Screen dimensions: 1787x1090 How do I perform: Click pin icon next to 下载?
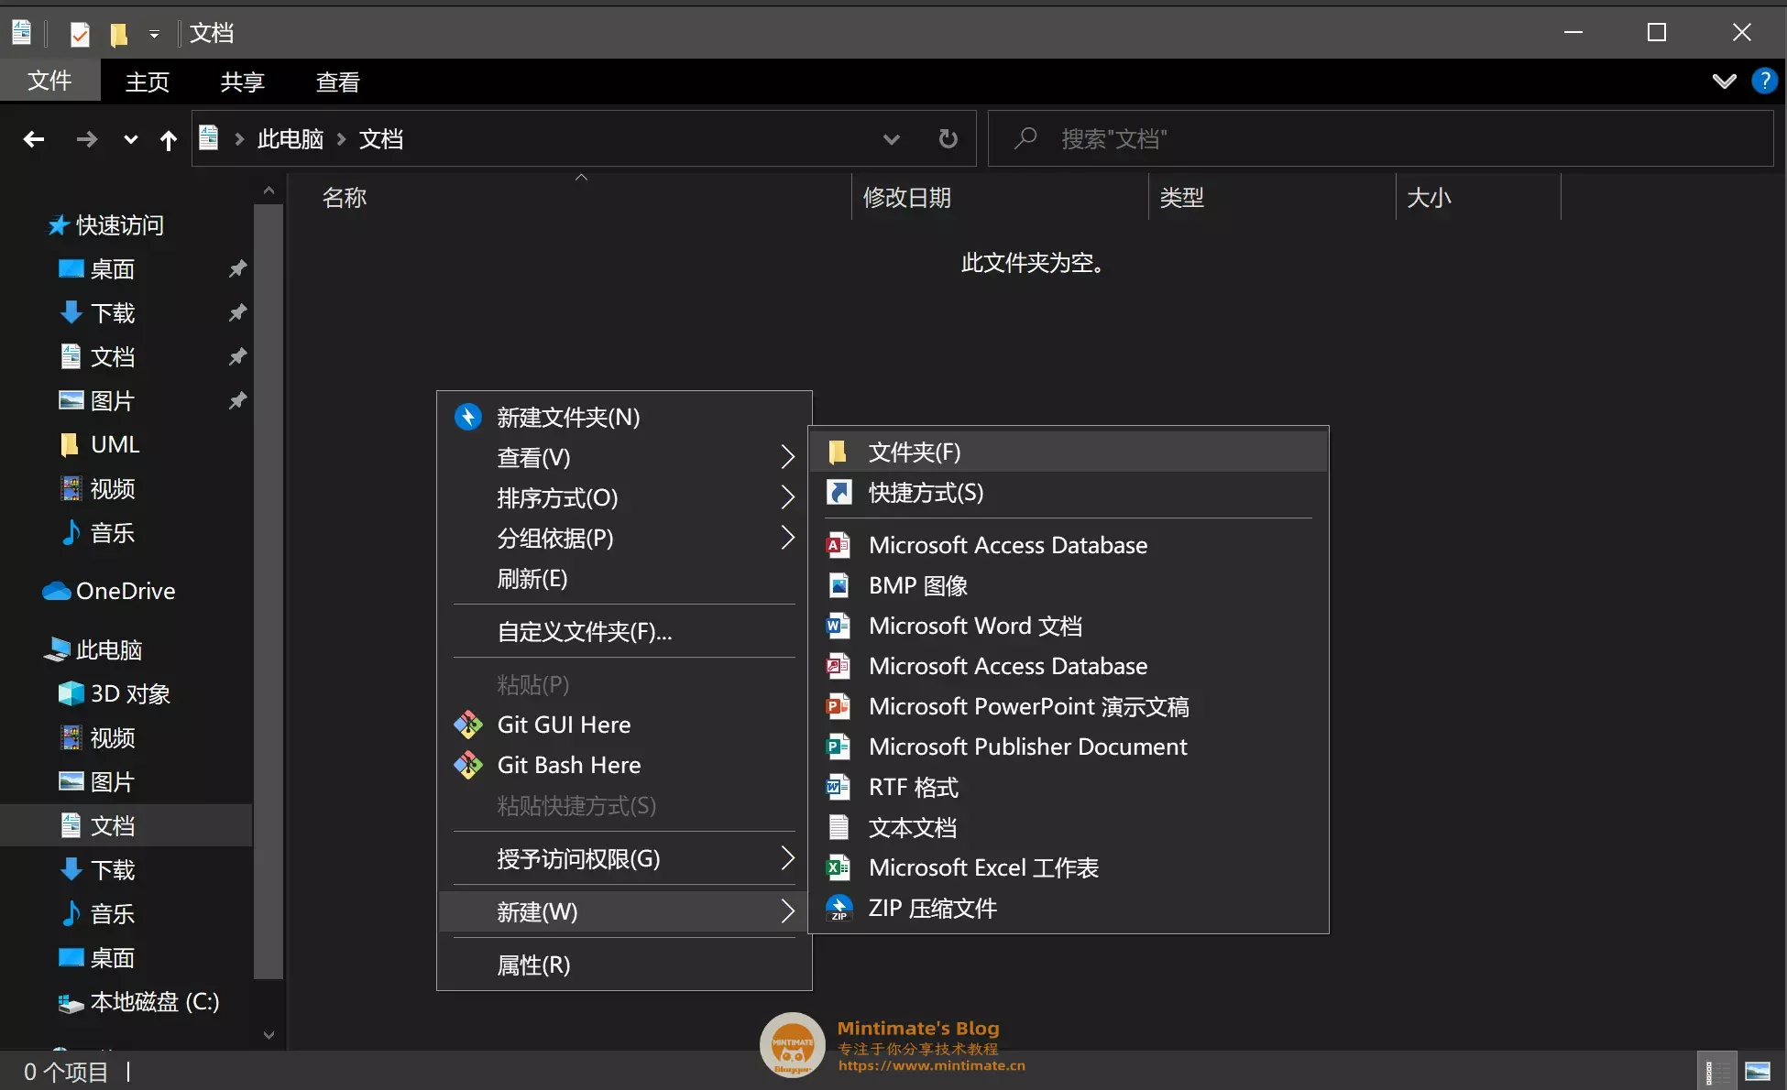coord(237,312)
